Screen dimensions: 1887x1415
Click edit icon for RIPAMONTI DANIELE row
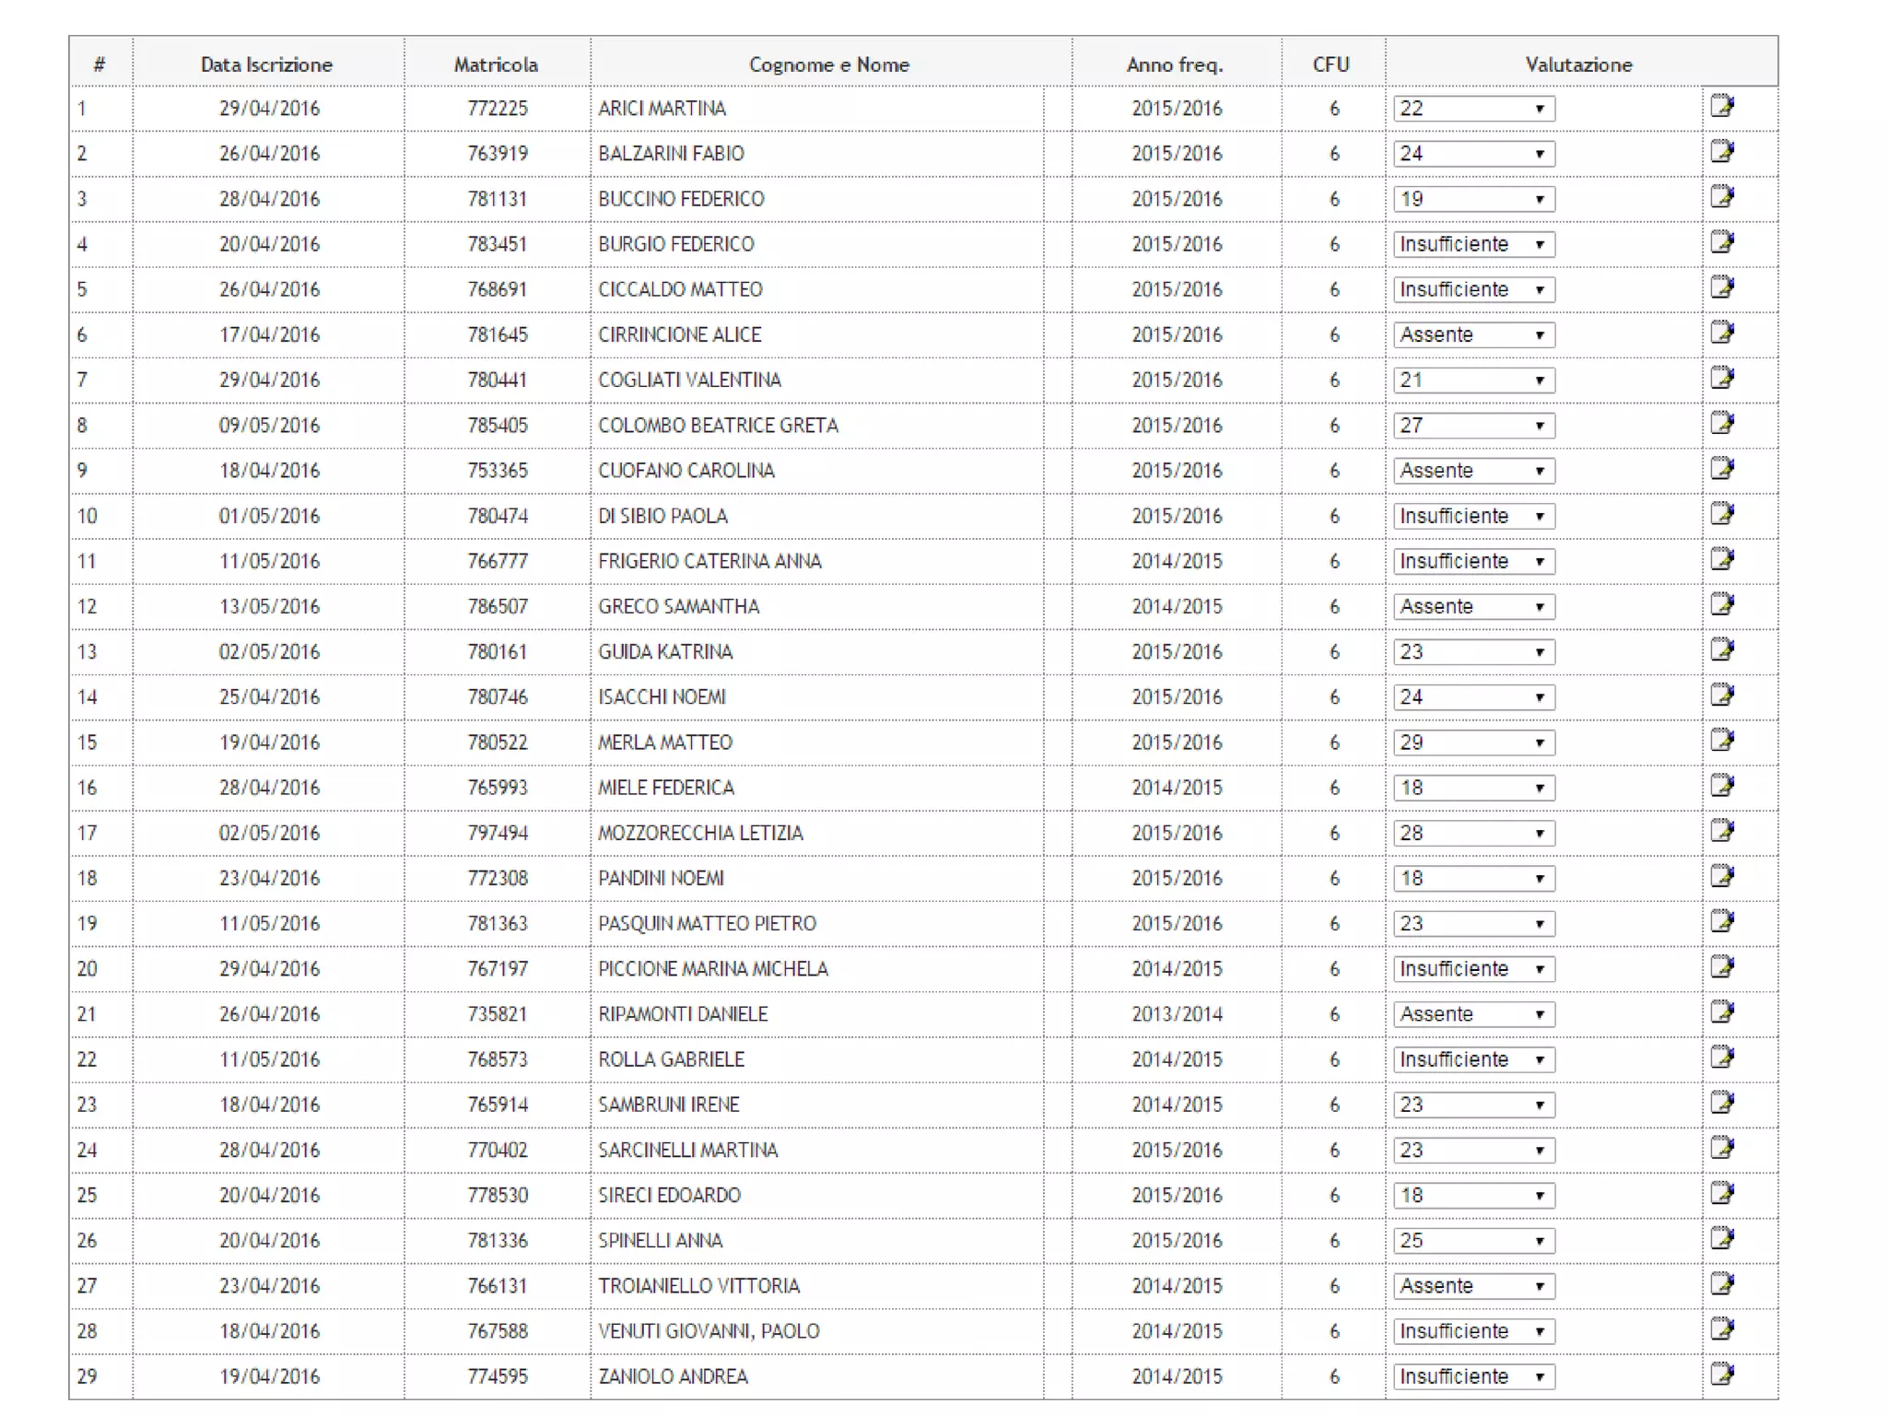[1721, 1012]
